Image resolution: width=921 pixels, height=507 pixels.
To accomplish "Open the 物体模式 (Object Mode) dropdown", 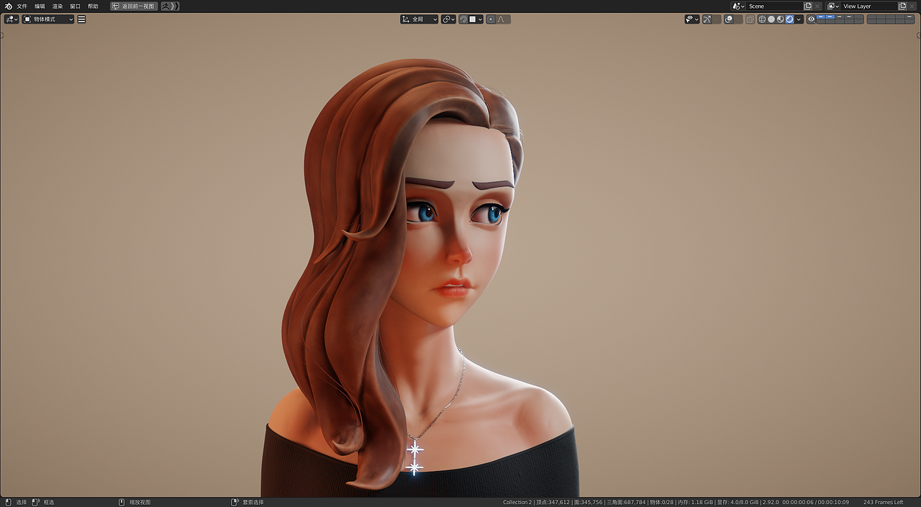I will [48, 19].
